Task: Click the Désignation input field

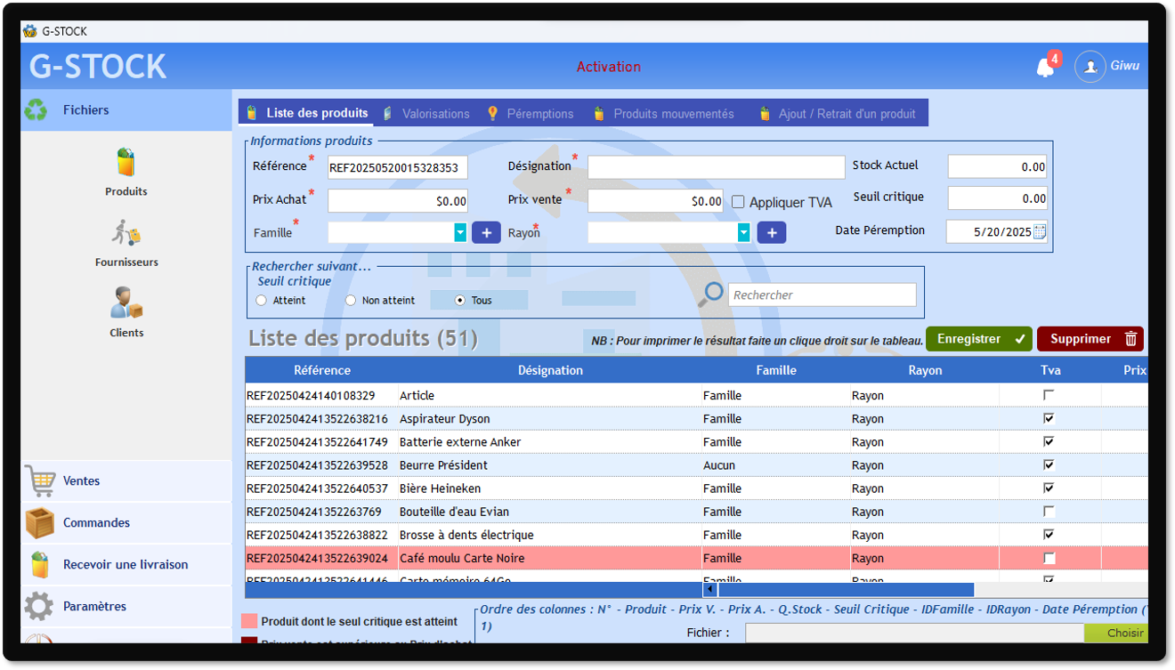Action: pos(716,167)
